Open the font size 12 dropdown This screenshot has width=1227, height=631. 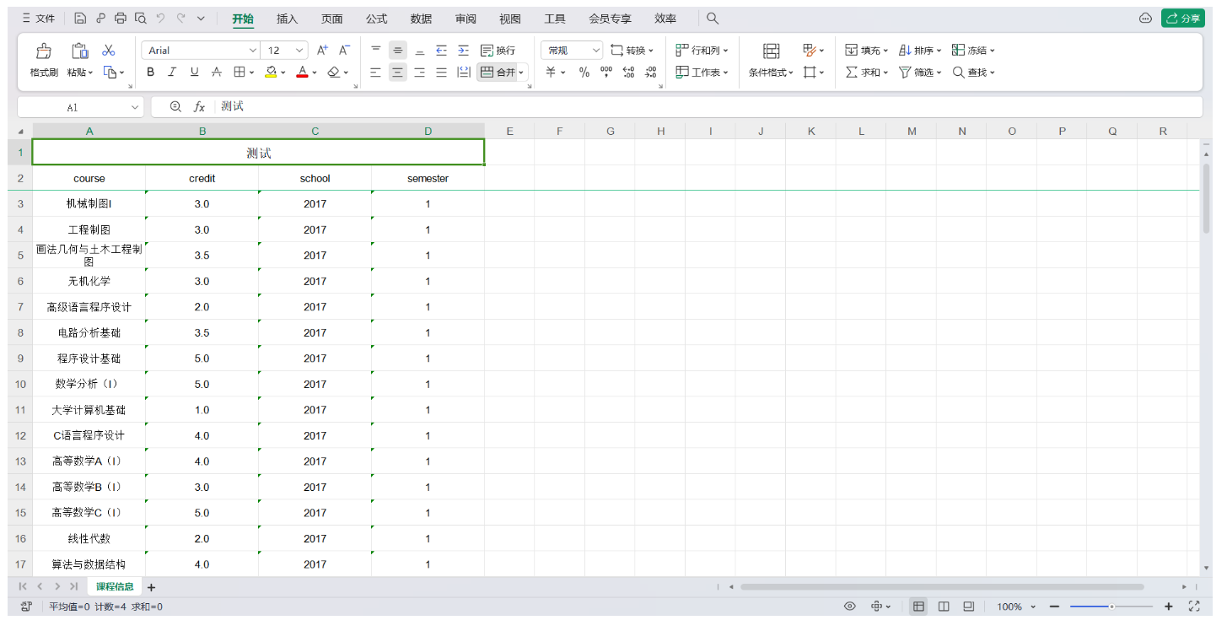tap(301, 51)
